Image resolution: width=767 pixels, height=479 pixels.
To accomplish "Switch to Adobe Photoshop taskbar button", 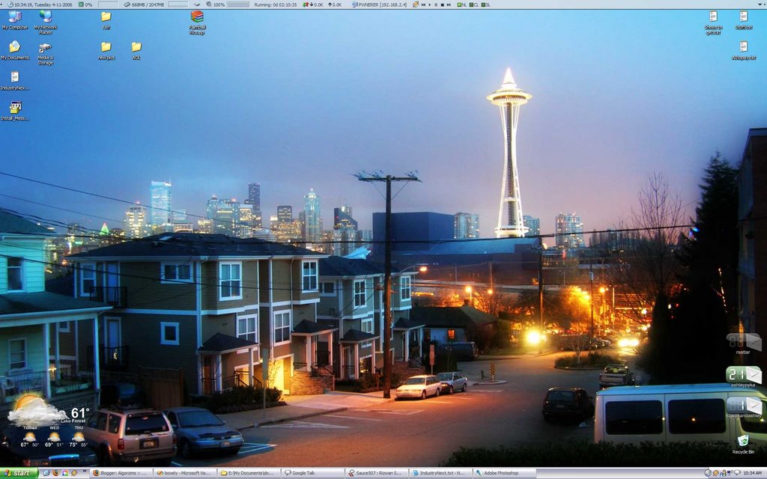I will 506,473.
